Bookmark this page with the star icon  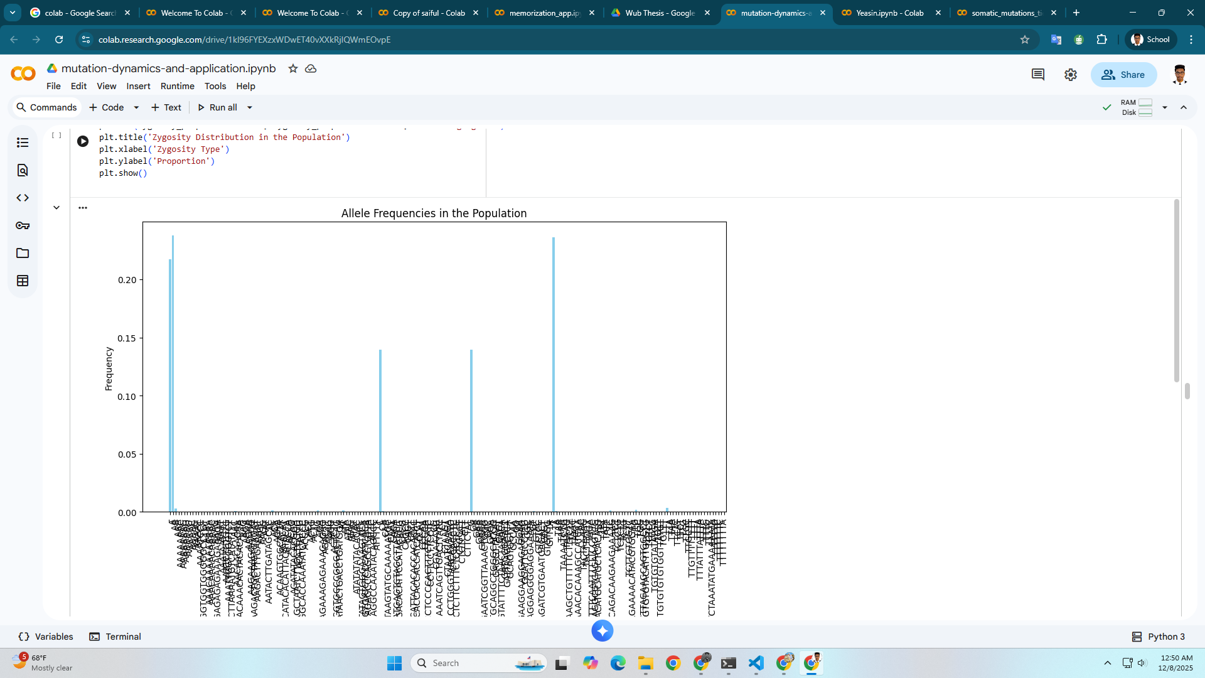[x=1025, y=40]
